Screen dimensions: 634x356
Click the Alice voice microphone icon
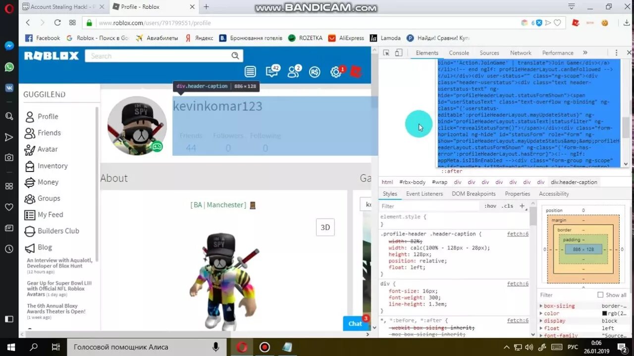tap(215, 347)
